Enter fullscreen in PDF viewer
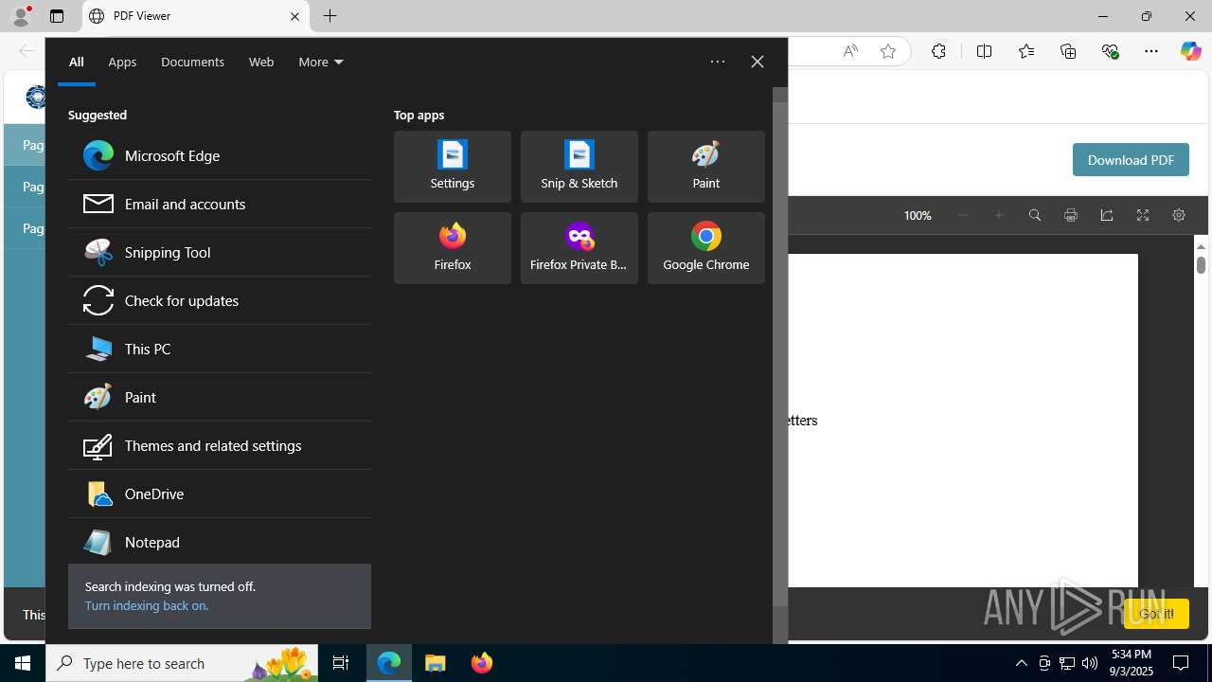Viewport: 1212px width, 682px height. tap(1143, 216)
